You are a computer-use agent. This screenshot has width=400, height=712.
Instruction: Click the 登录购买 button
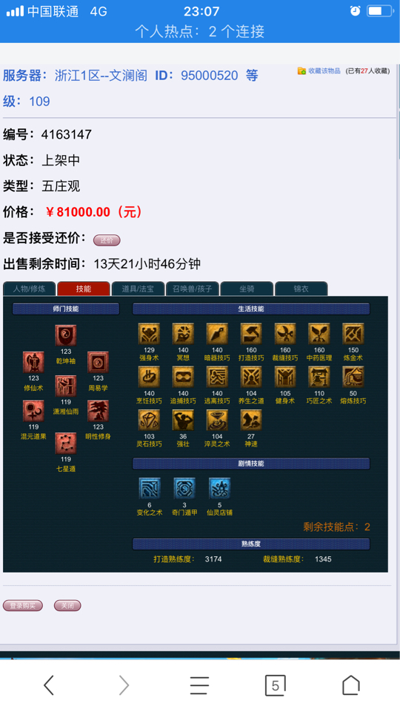click(23, 606)
